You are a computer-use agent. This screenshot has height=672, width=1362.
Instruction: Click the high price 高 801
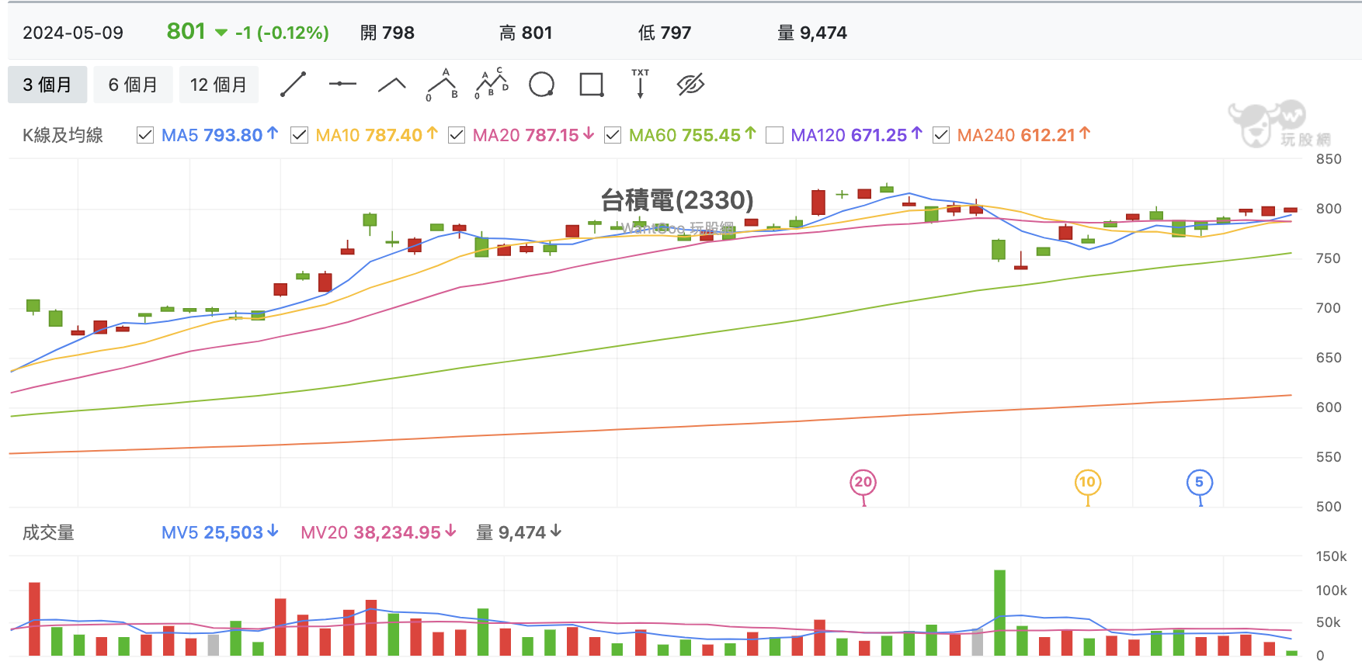(526, 33)
